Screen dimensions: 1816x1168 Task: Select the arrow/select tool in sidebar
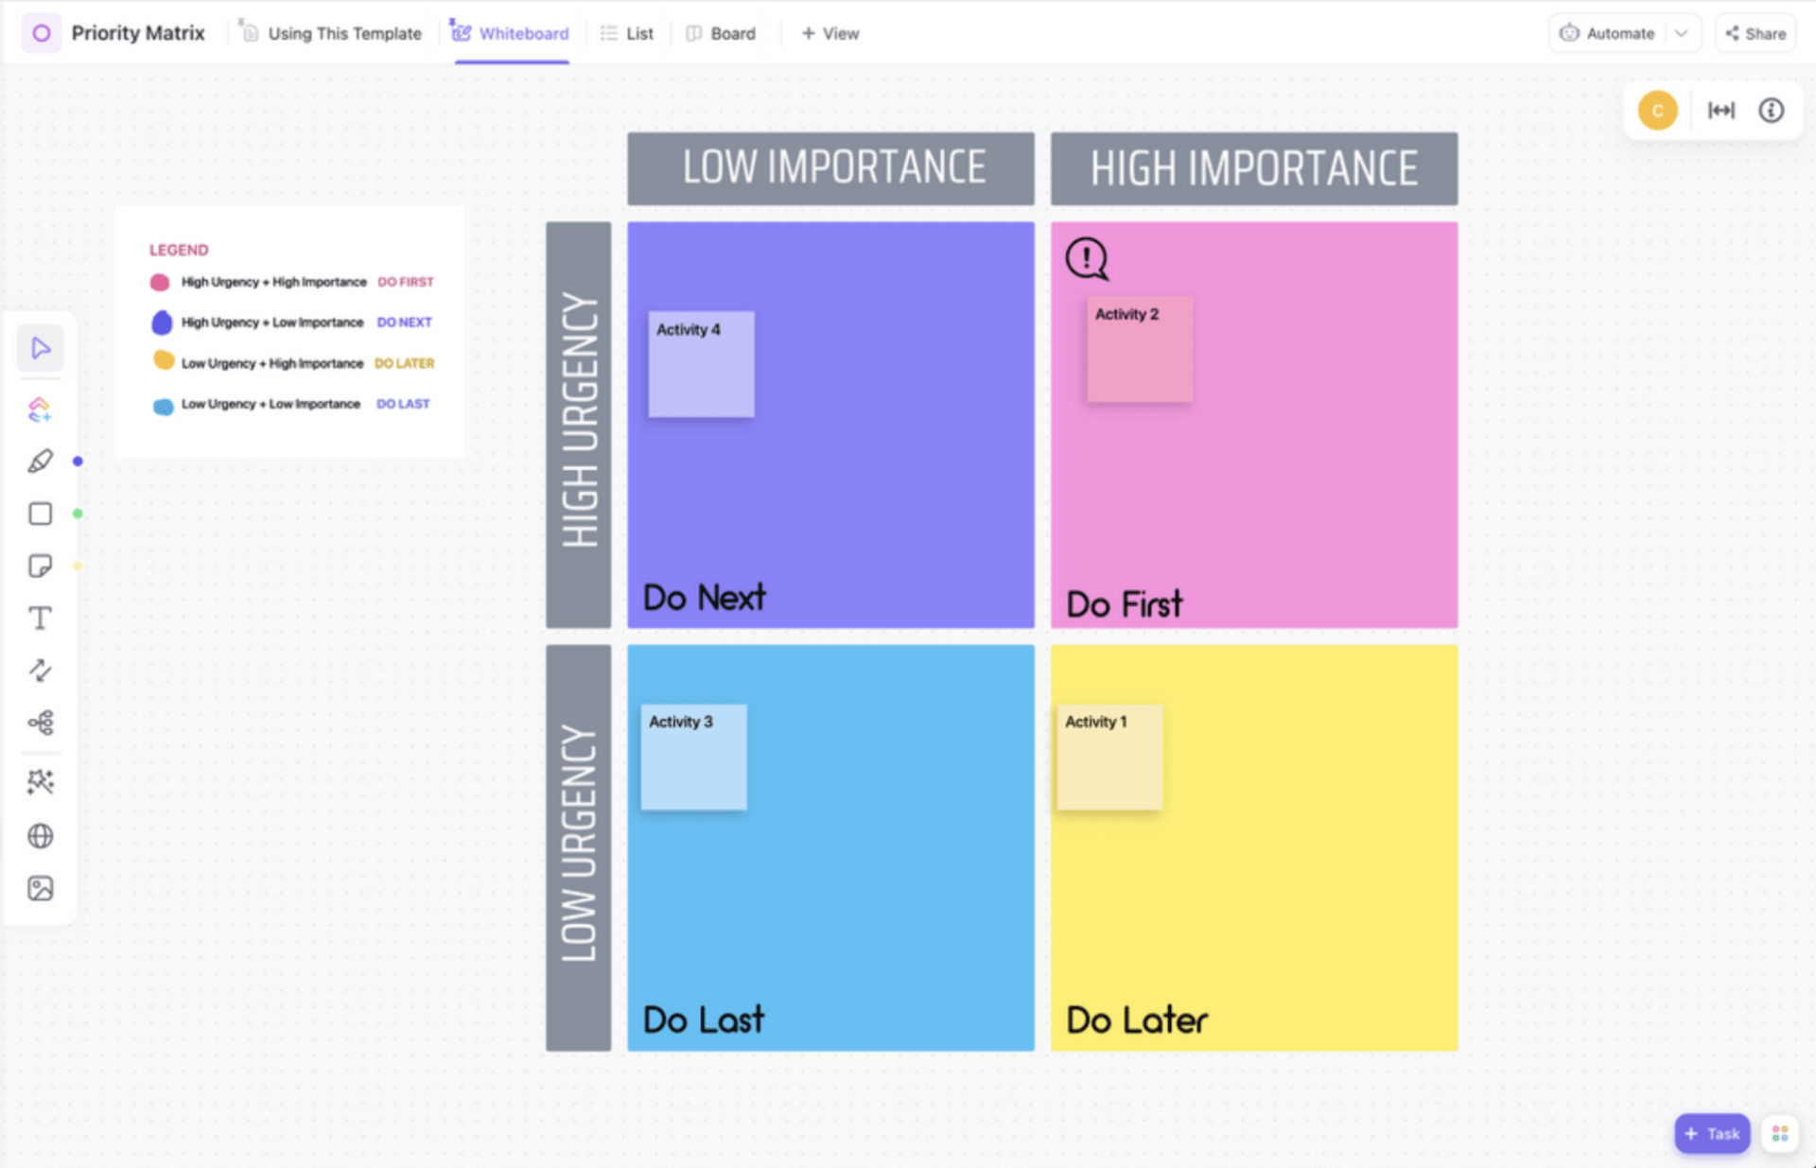(x=40, y=348)
